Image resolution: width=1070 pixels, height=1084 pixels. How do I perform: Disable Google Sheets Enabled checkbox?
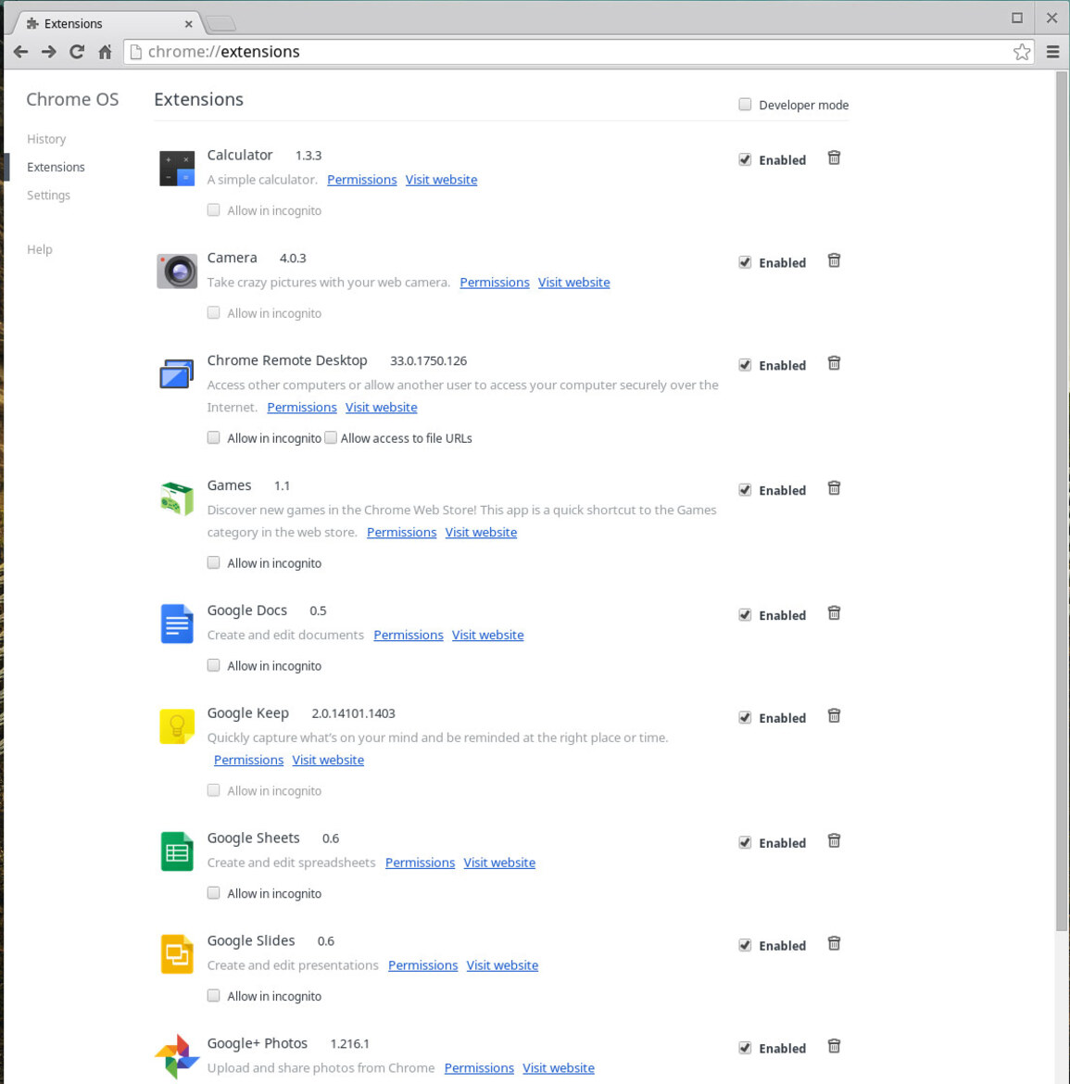(745, 843)
